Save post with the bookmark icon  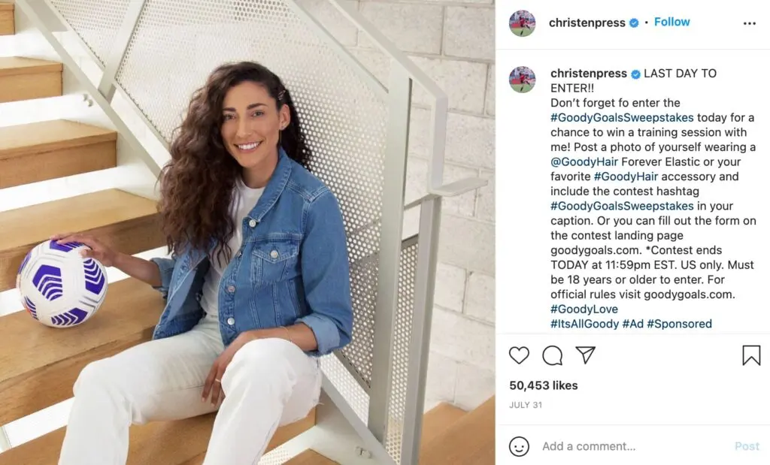[x=751, y=355]
